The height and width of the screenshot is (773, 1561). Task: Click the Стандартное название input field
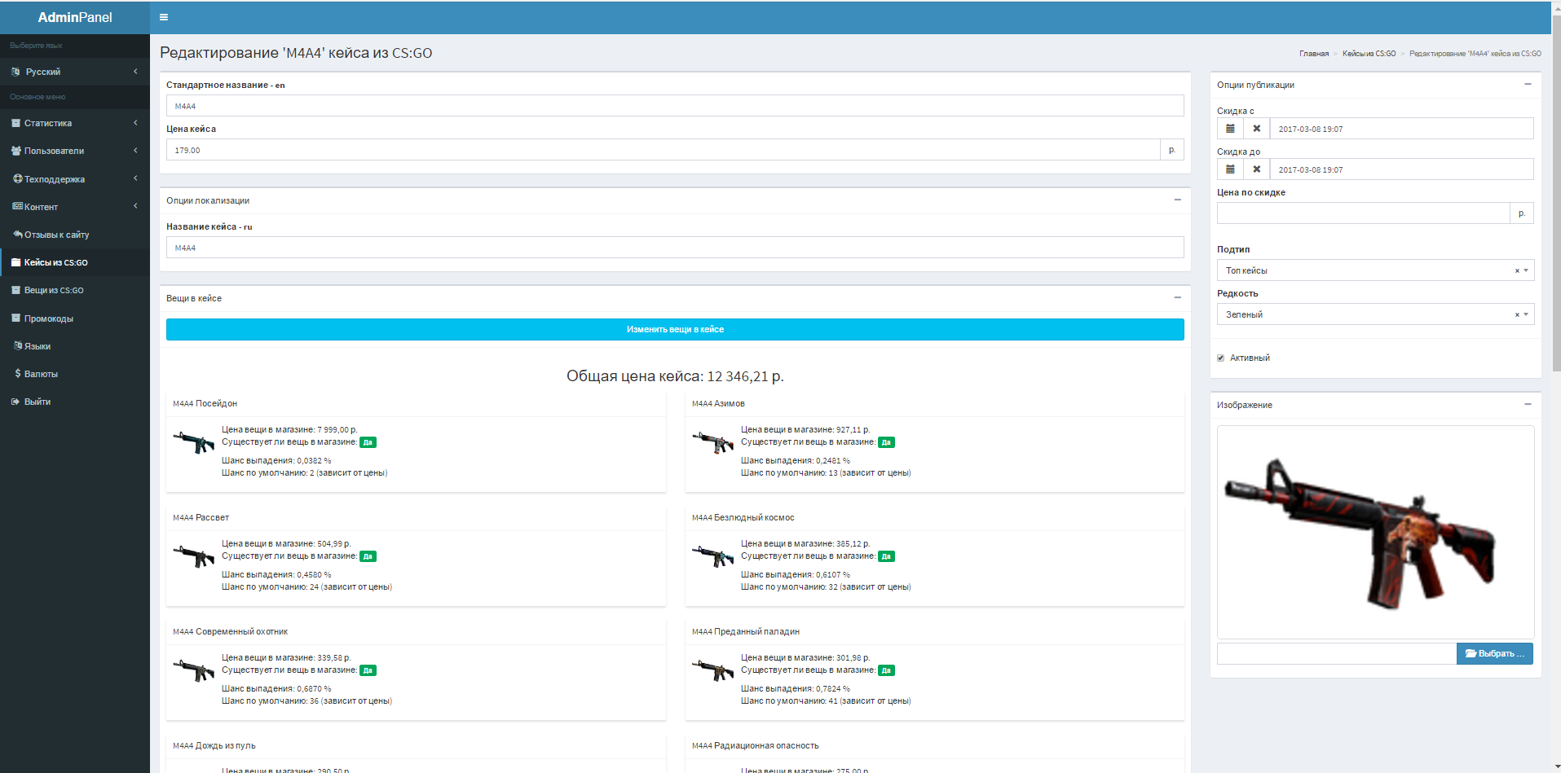(x=675, y=106)
